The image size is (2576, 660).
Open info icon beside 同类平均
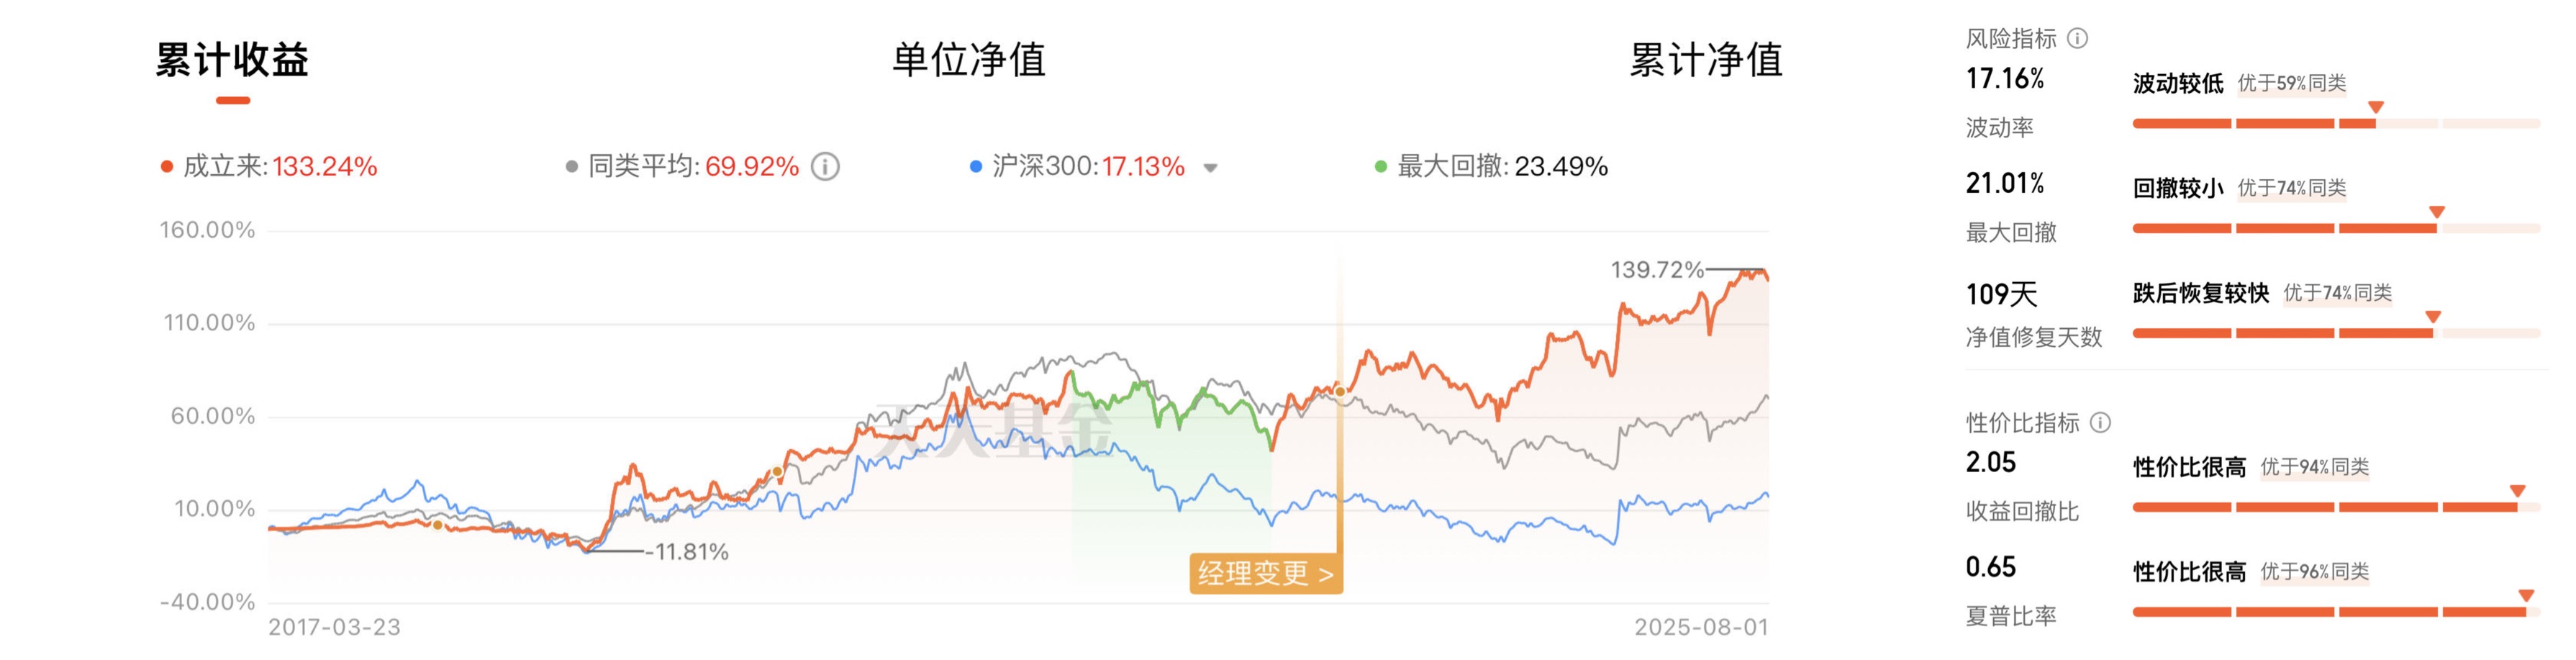(825, 166)
